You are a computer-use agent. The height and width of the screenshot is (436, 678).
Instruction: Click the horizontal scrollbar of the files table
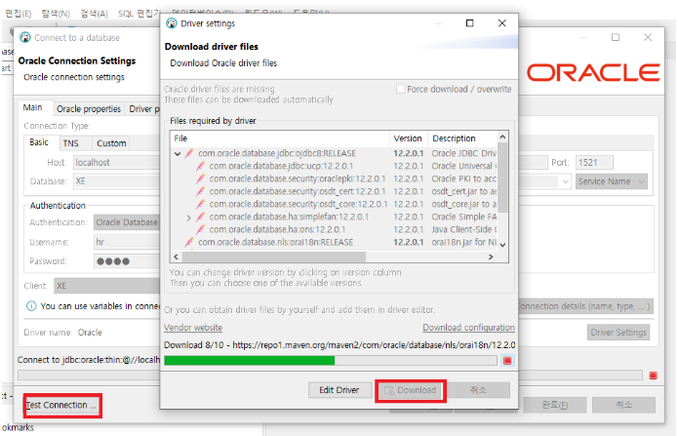pos(274,257)
